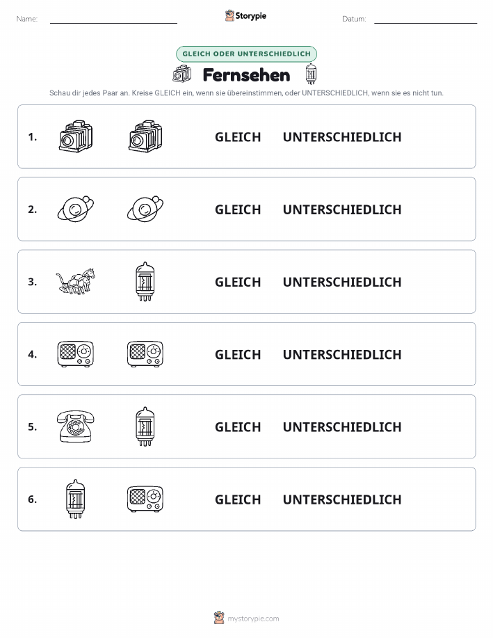
Task: Click the vacuum tube icon in row 6
Action: pos(76,499)
